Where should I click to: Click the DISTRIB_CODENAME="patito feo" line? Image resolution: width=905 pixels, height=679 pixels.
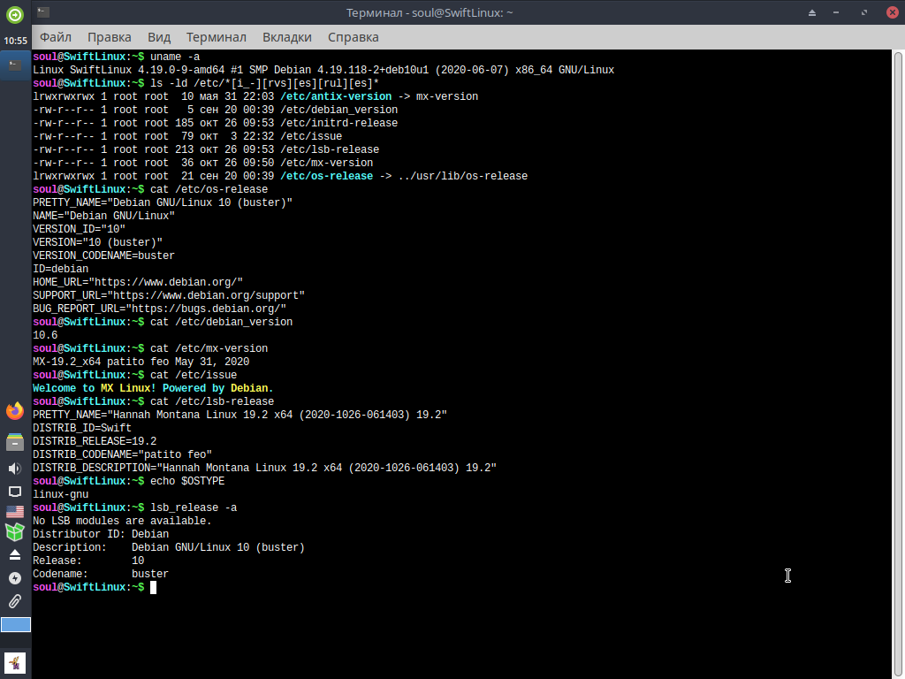(122, 455)
